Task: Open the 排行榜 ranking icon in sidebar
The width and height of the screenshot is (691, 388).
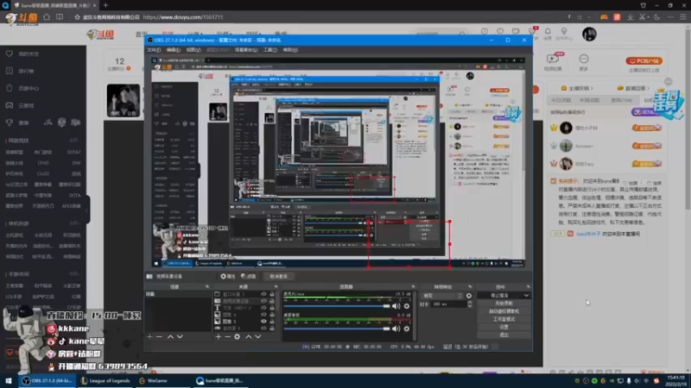Action: pyautogui.click(x=10, y=71)
